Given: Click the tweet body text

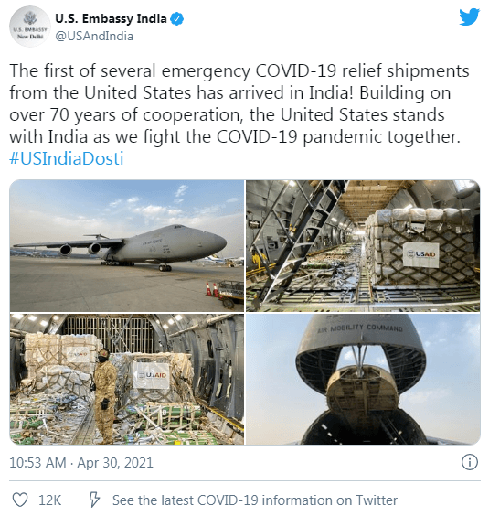Looking at the screenshot, I should [239, 103].
